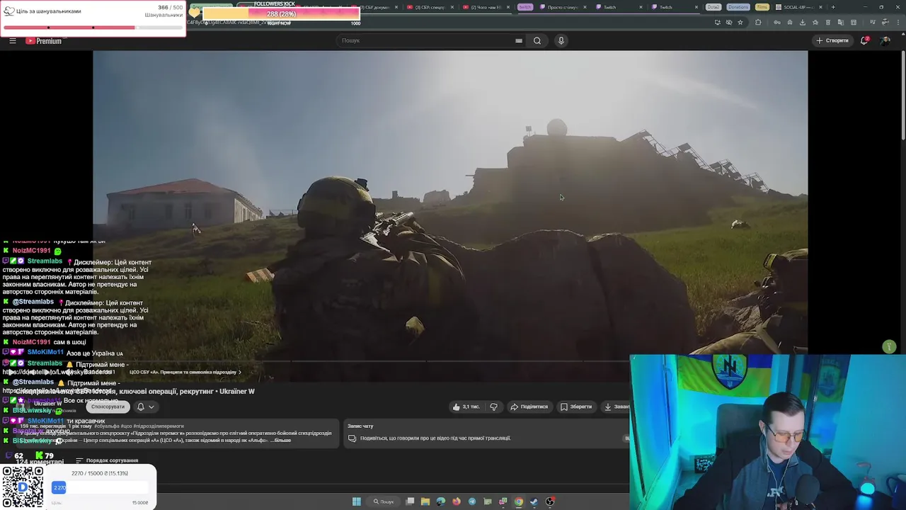
Task: Bookmark this page with the star icon
Action: pos(740,22)
